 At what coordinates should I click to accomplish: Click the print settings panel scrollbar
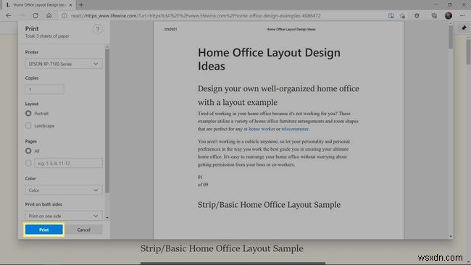(107, 121)
